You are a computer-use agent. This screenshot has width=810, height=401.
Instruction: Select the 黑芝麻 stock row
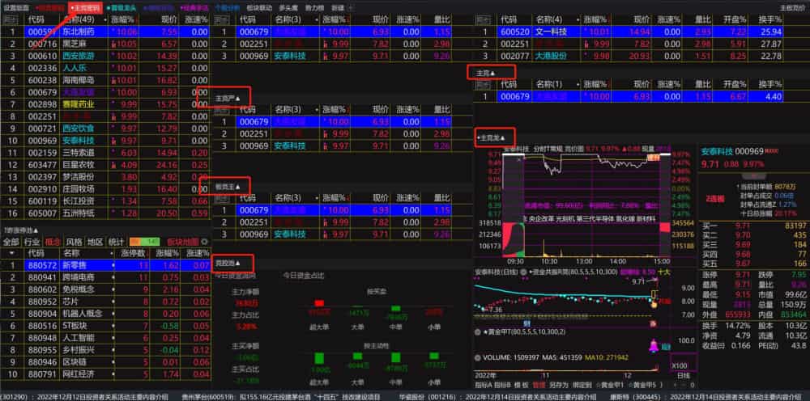pyautogui.click(x=105, y=44)
